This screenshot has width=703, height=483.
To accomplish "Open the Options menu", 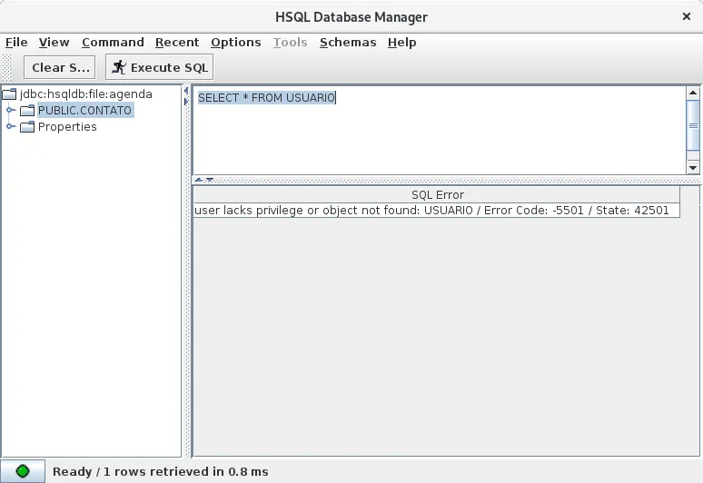I will click(235, 42).
